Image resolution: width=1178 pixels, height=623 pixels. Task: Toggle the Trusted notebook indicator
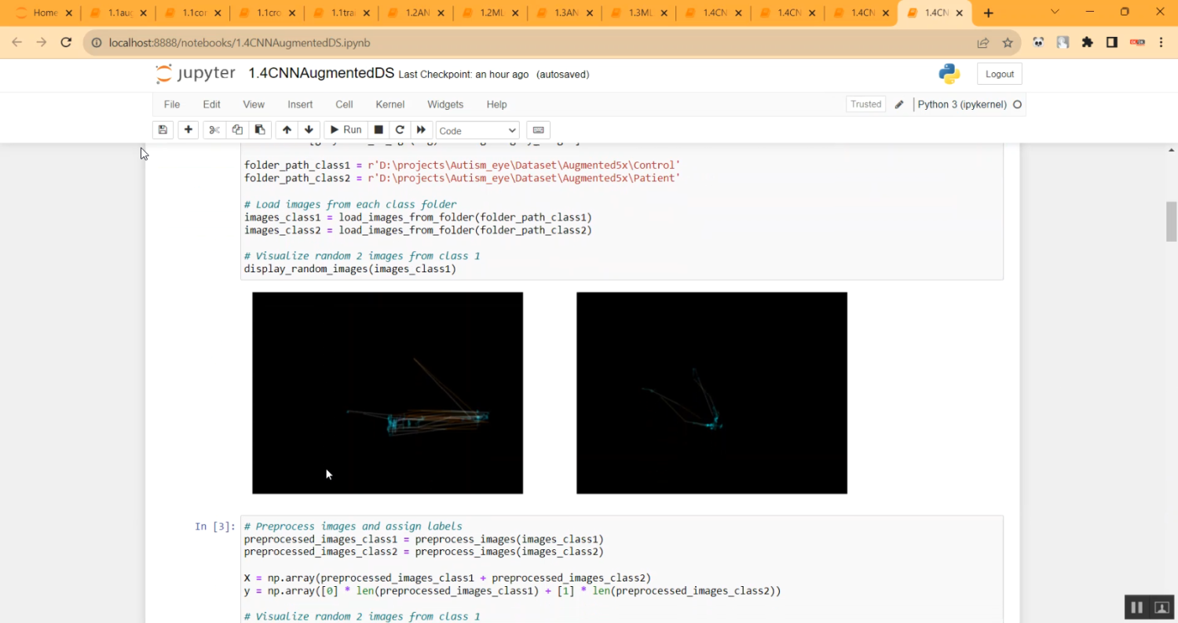tap(865, 104)
